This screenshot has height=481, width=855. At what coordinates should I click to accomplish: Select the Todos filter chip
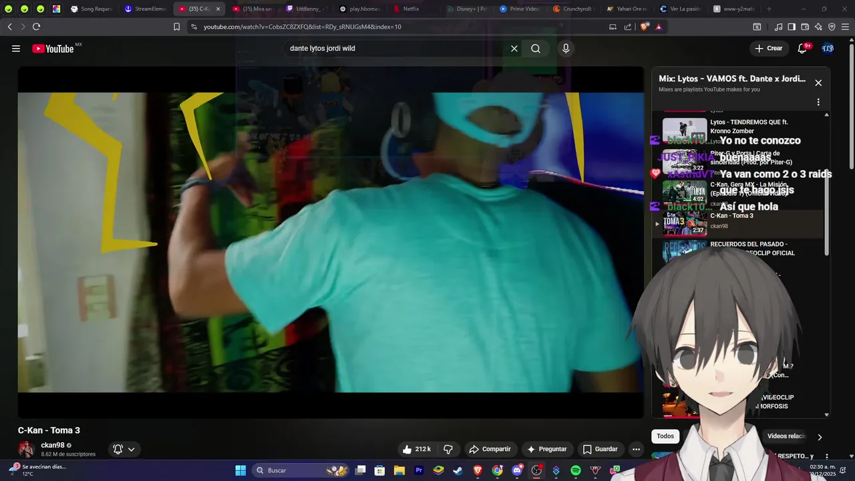[665, 436]
